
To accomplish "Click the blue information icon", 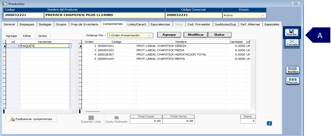I will 269,123.
